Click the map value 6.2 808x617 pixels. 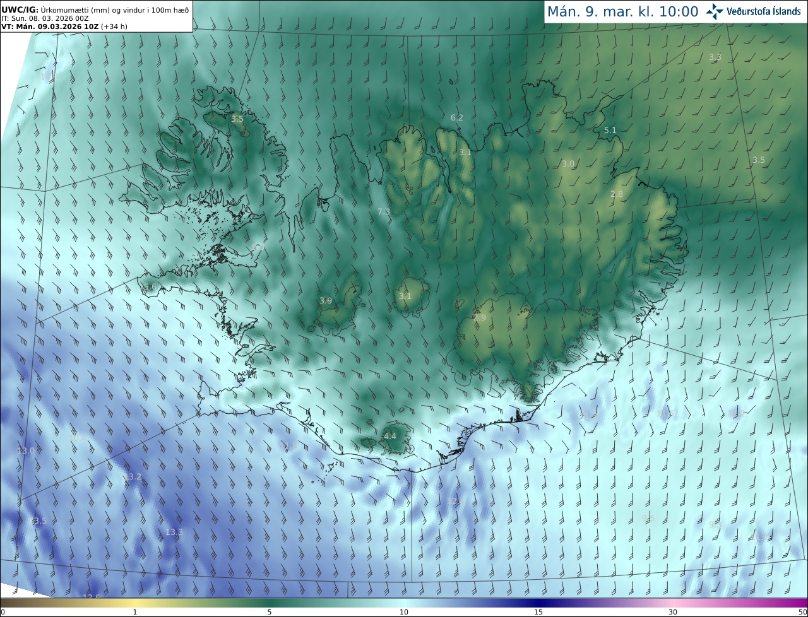click(x=456, y=118)
